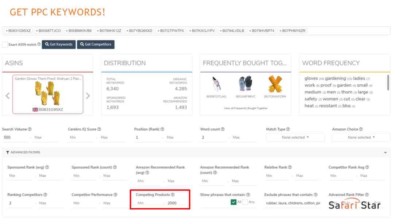This screenshot has width=394, height=220.
Task: Edit Word count min field
Action: point(213,138)
